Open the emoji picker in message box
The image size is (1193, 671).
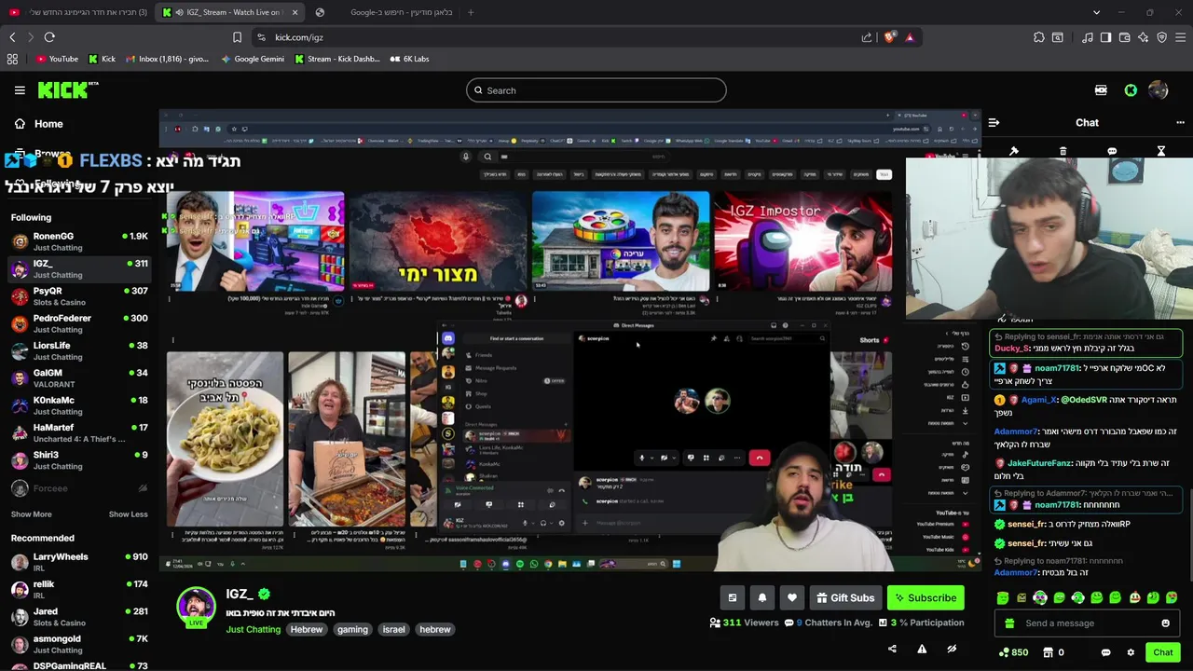(x=1165, y=623)
